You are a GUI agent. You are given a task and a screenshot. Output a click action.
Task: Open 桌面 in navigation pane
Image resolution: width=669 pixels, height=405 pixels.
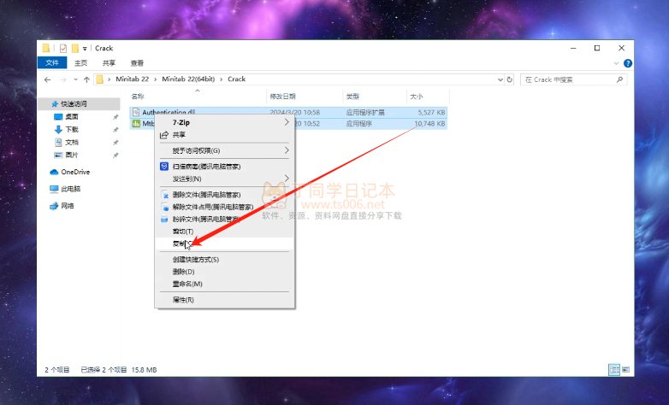[x=72, y=116]
